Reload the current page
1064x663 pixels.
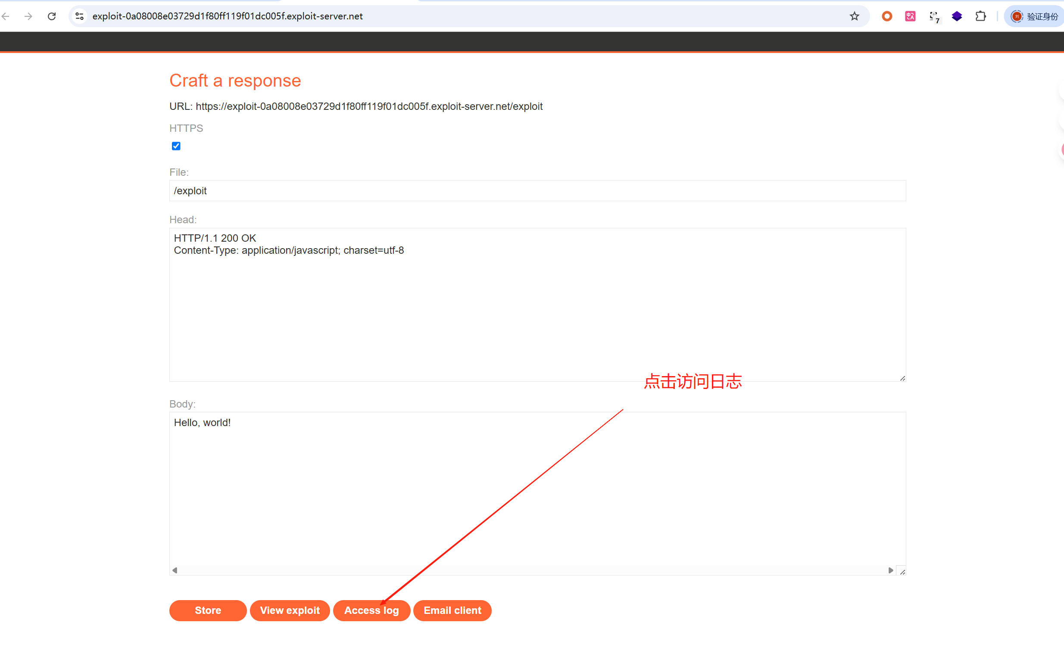pos(52,16)
